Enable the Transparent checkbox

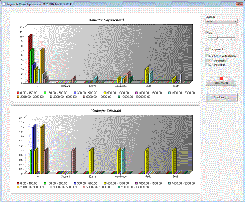point(207,49)
